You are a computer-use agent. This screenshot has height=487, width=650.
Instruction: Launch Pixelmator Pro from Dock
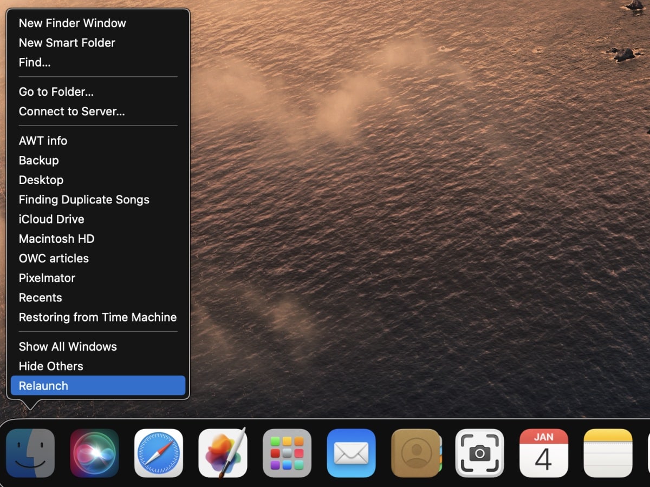(223, 453)
